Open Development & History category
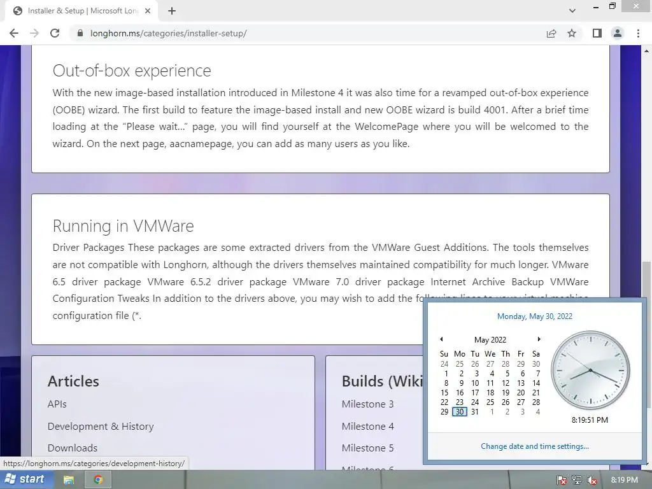 (101, 426)
